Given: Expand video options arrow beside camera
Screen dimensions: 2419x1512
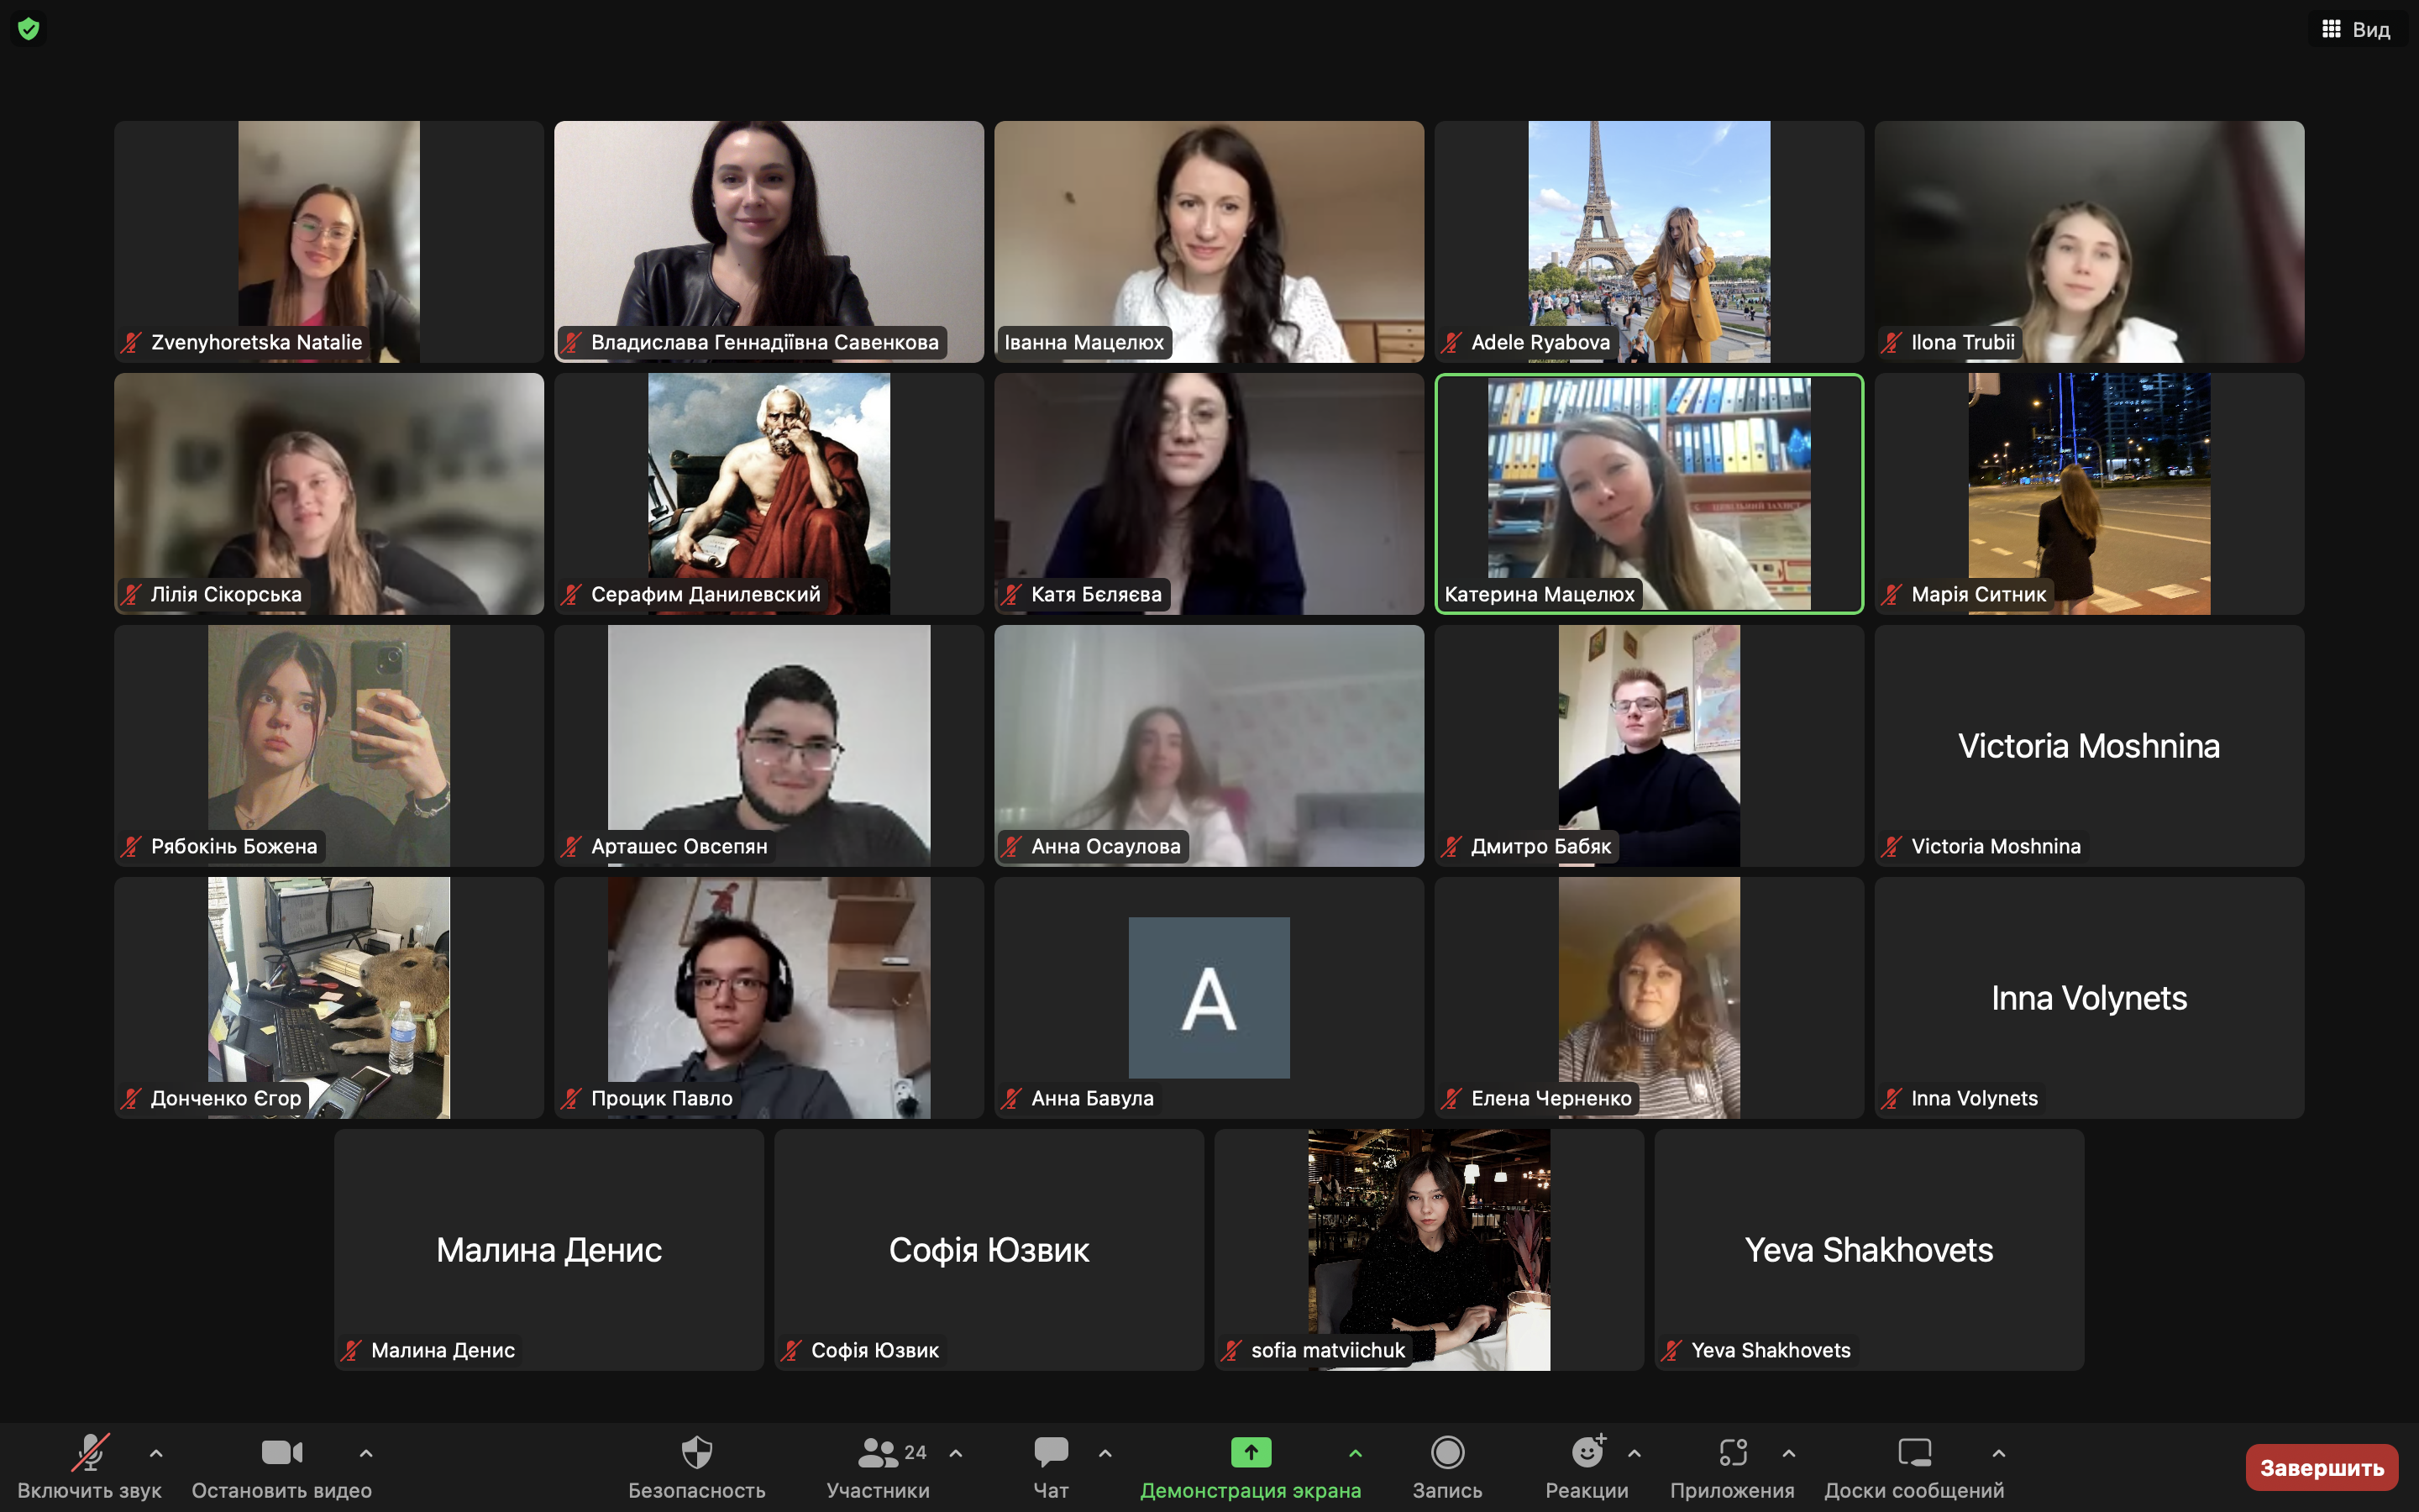Looking at the screenshot, I should tap(366, 1453).
